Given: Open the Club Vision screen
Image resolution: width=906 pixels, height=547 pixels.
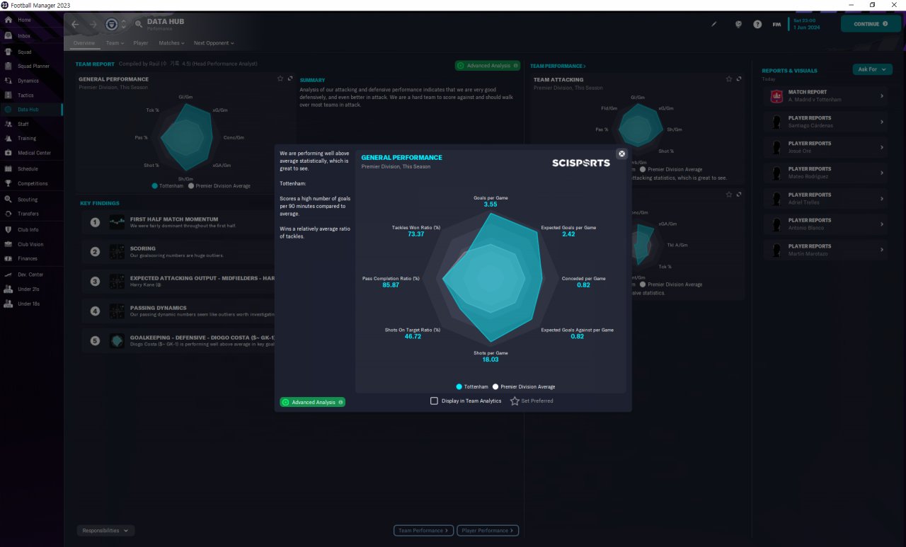Looking at the screenshot, I should 31,244.
